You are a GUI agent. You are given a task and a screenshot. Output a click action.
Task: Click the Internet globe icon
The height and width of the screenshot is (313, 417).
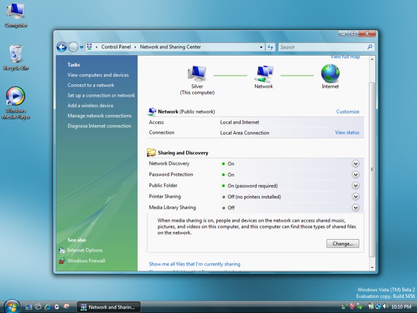[330, 73]
